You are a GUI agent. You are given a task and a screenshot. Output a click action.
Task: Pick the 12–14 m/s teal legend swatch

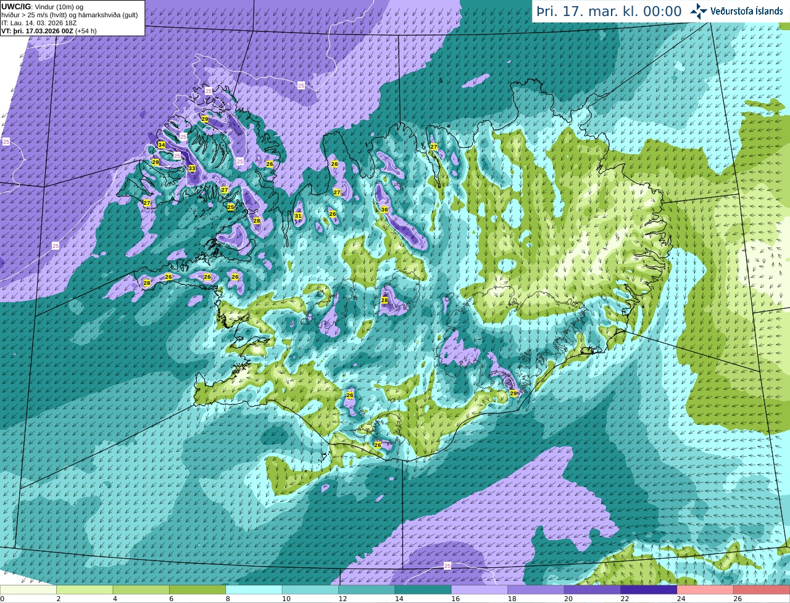[x=367, y=589]
